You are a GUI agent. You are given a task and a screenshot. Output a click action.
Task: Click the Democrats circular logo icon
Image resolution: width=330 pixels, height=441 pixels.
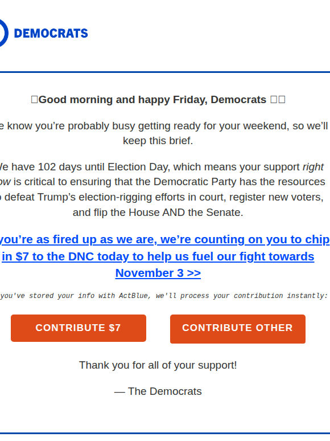click(x=3, y=33)
